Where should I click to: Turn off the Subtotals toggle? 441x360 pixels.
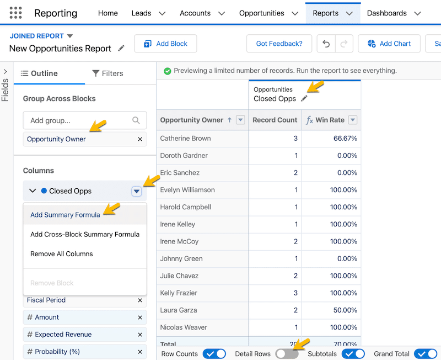[x=353, y=353]
